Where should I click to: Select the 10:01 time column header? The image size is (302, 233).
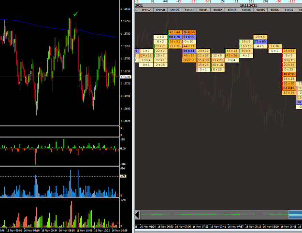[x=203, y=10]
